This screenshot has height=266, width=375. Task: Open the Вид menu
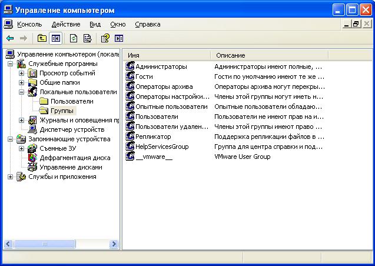[x=95, y=24]
